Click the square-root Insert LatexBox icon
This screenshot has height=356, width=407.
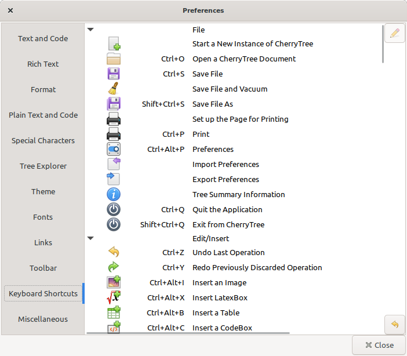pos(114,297)
